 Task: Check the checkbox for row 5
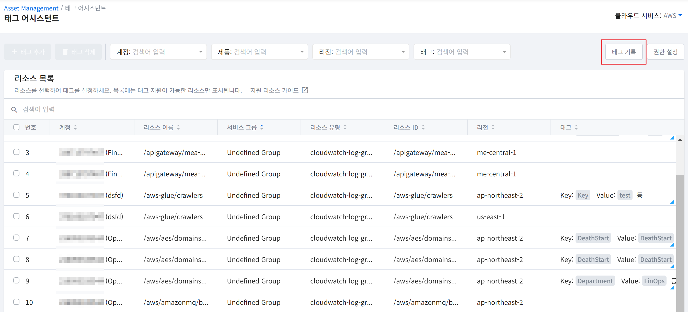coord(16,195)
